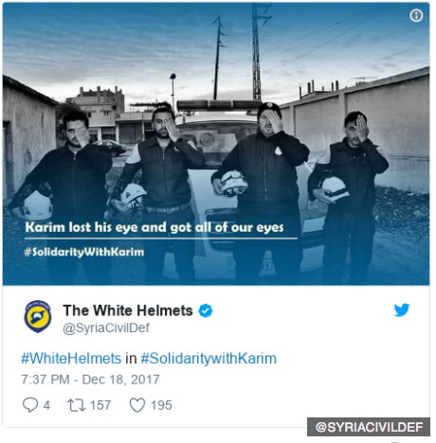Open the #WhiteHelmets hashtag link

[71, 359]
